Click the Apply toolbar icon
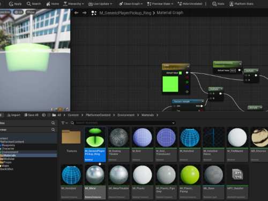The image size is (268, 201). click(11, 4)
